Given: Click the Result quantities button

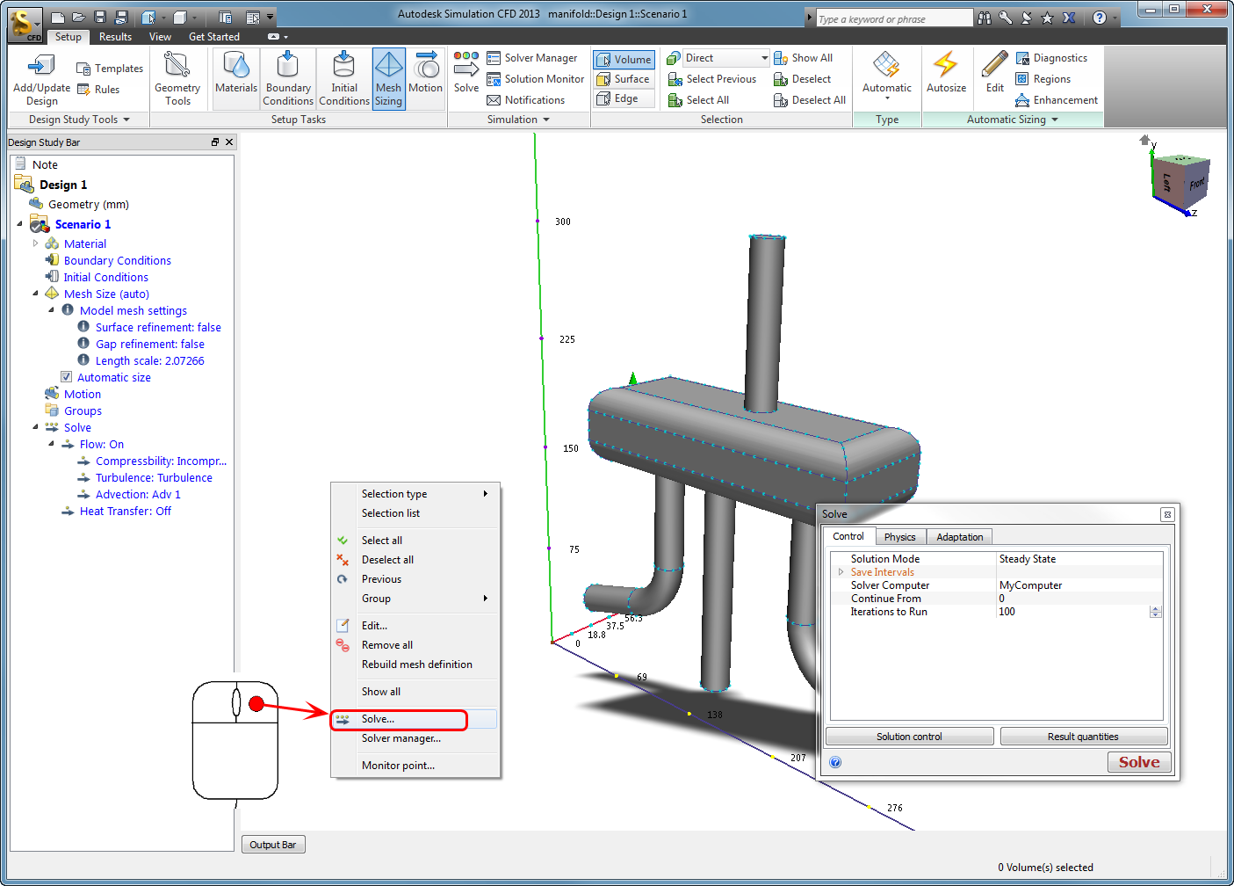Looking at the screenshot, I should (1083, 737).
